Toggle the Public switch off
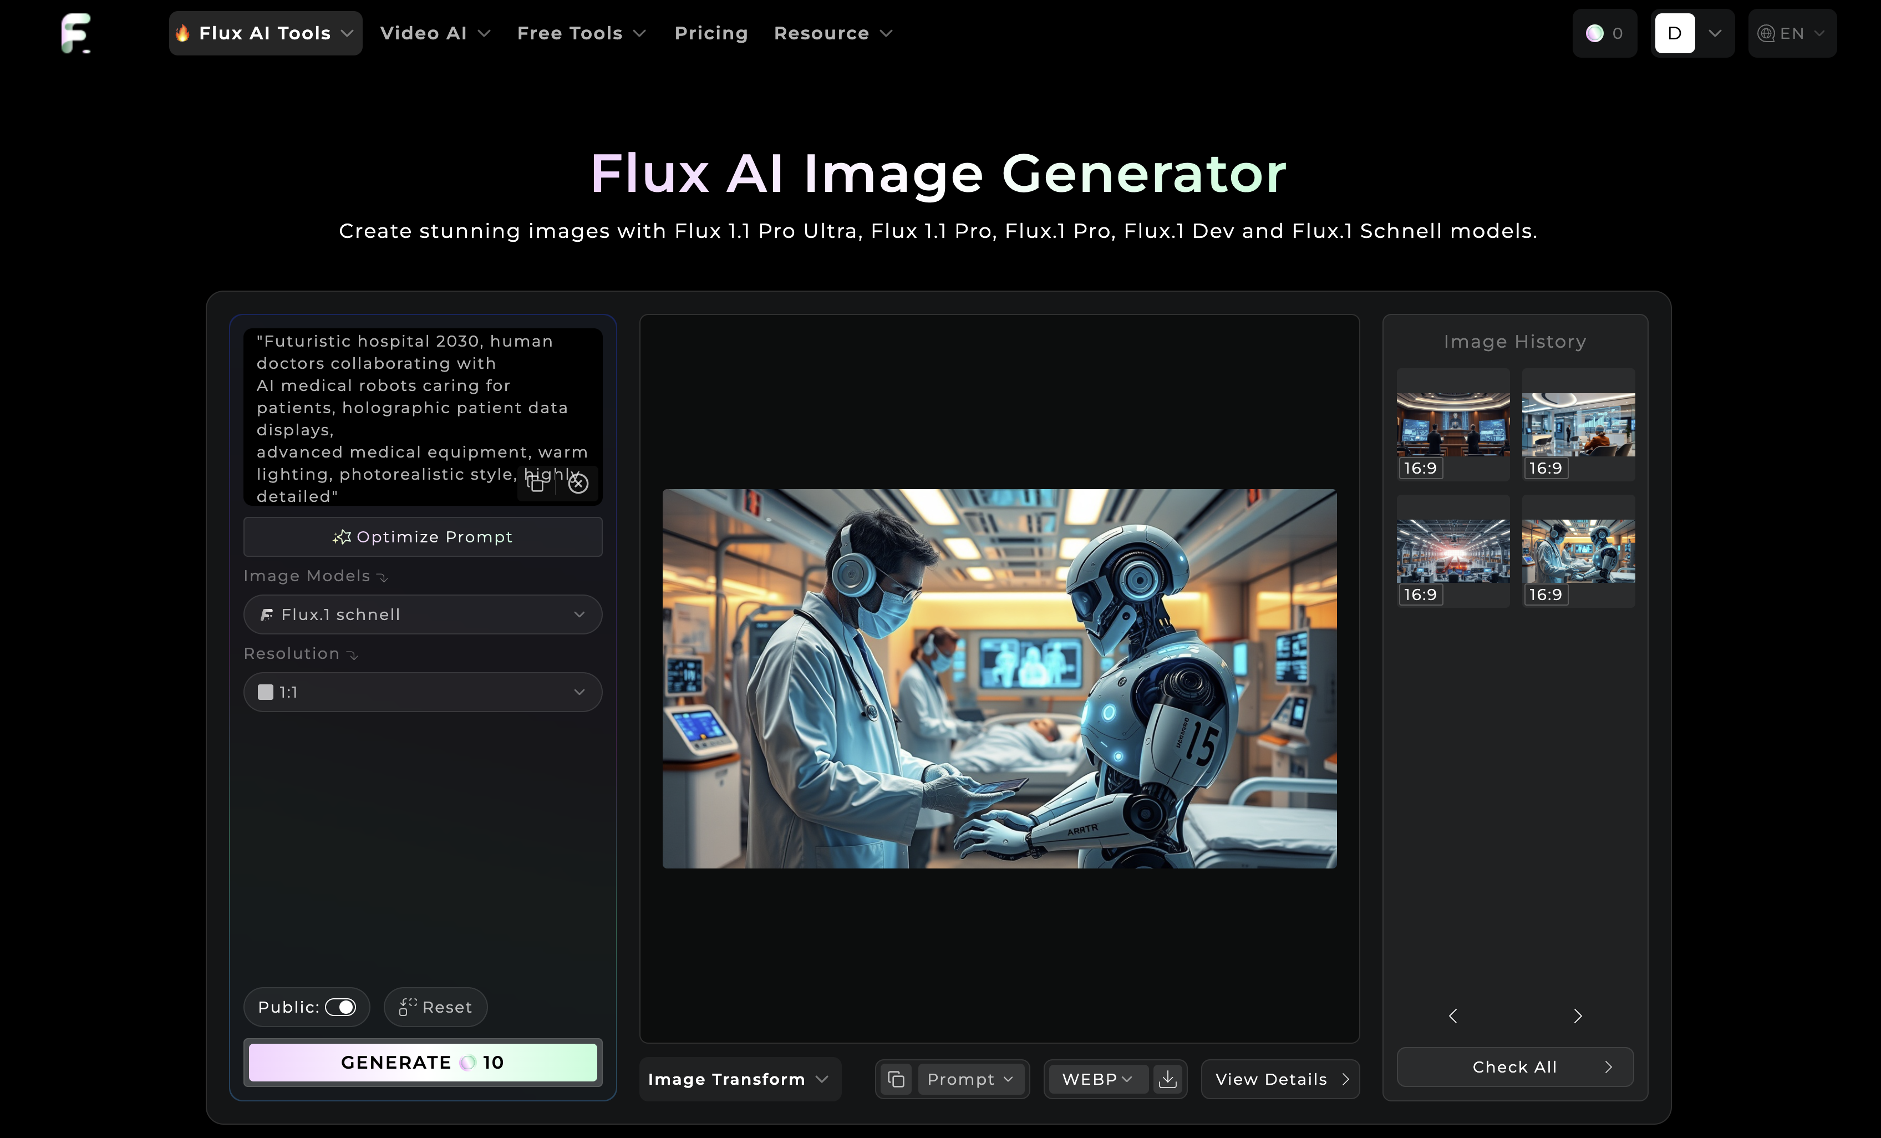 tap(340, 1007)
